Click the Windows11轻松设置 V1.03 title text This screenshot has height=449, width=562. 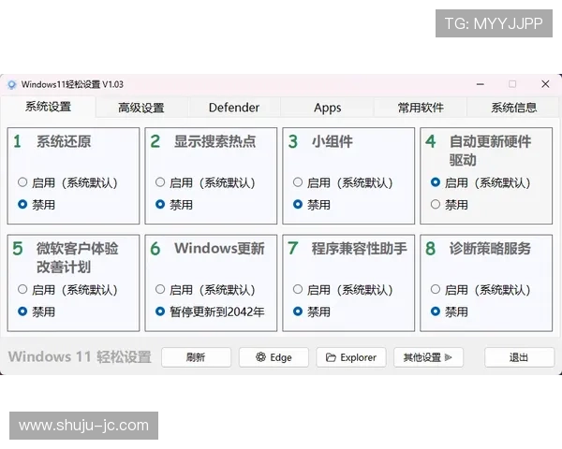click(x=72, y=84)
